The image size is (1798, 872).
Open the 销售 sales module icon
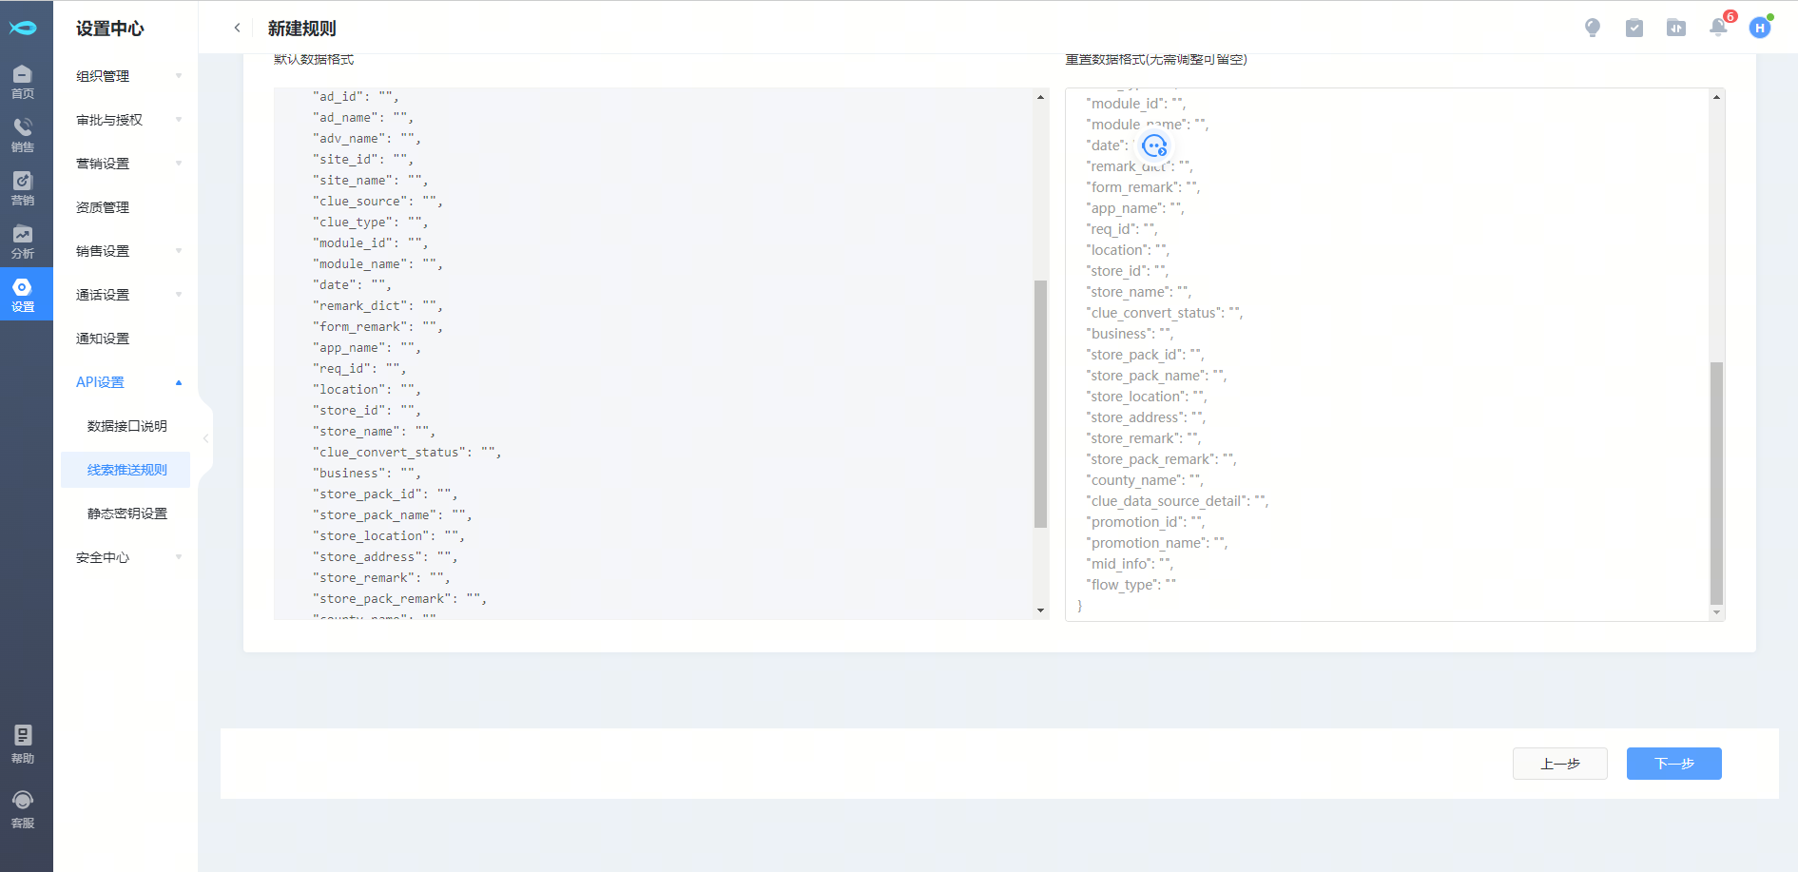pos(23,135)
